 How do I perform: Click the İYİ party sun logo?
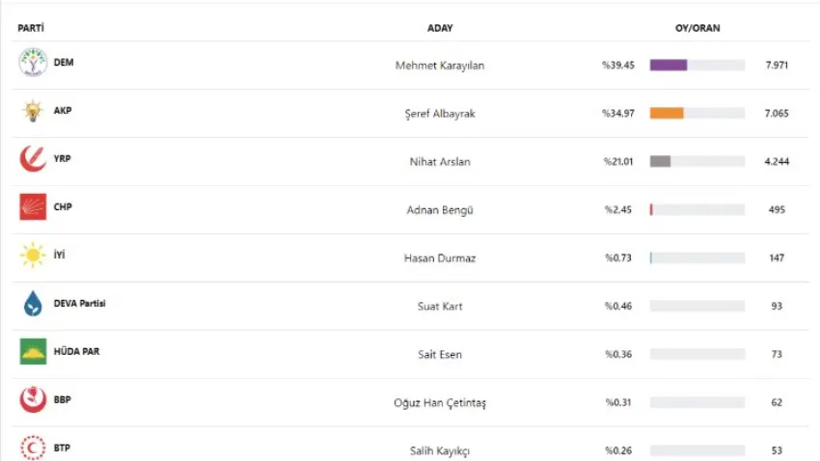[33, 256]
